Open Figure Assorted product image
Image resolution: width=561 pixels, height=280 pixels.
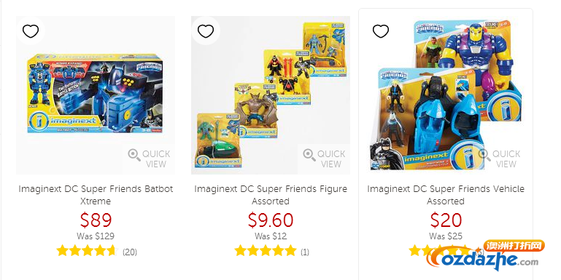click(x=271, y=95)
